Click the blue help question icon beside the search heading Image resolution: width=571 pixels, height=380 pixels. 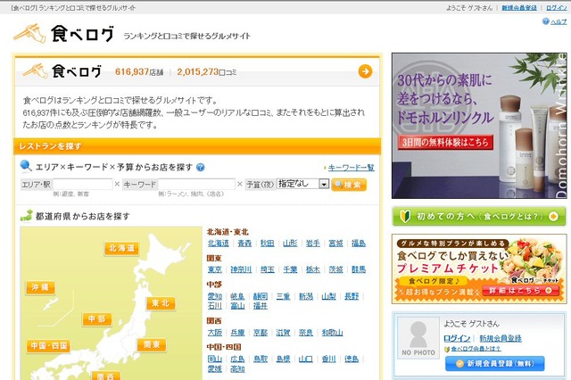coord(200,167)
